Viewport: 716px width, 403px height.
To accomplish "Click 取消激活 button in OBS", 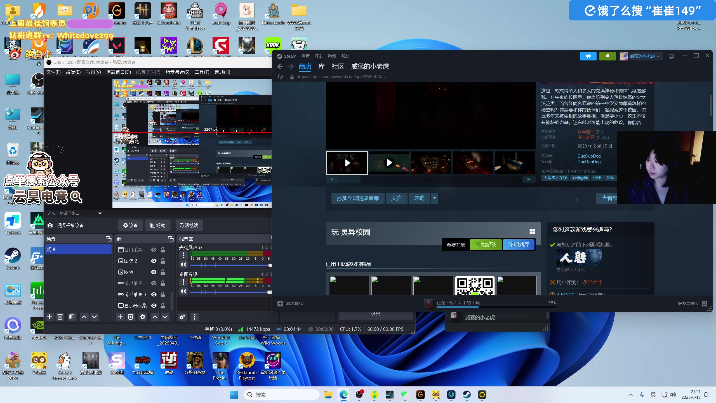I will point(189,225).
